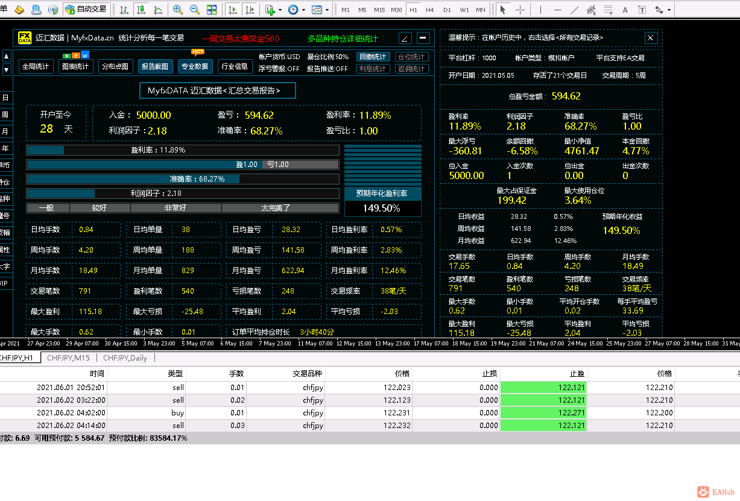Switch chart to candlestick mode
740x501 pixels.
point(141,10)
